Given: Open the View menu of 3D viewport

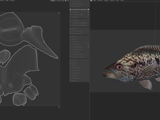Looking at the screenshot, I should pos(94,1).
